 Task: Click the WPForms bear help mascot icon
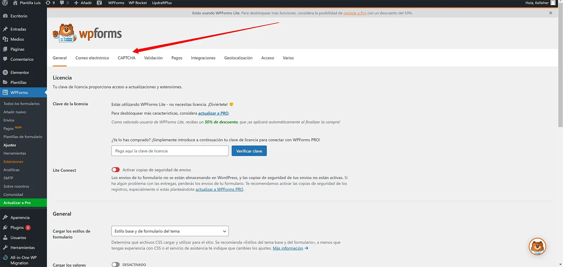(x=537, y=246)
